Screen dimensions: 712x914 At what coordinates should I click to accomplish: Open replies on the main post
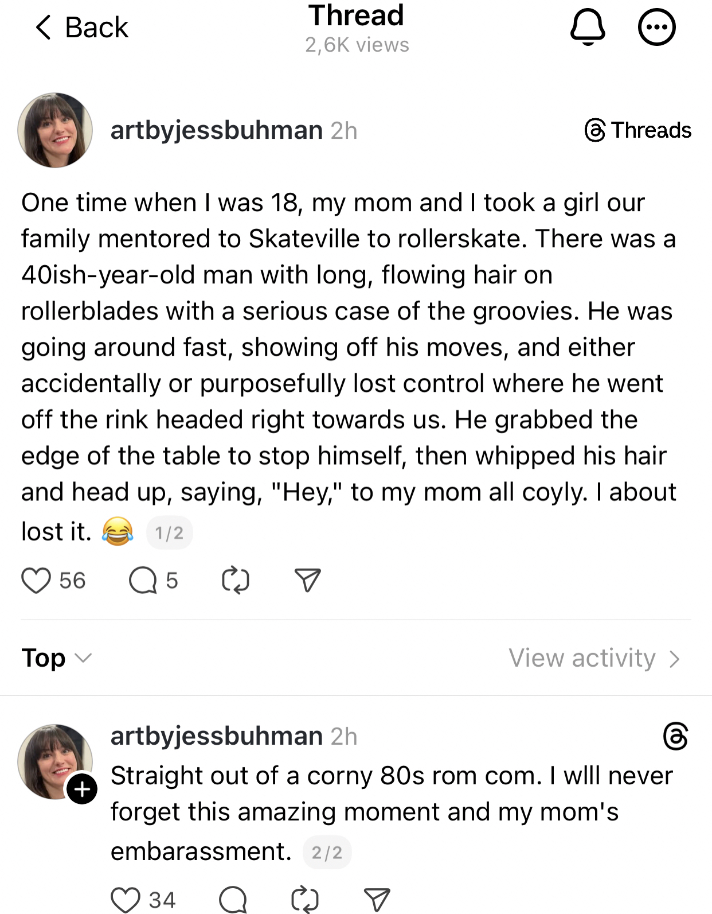tap(143, 581)
